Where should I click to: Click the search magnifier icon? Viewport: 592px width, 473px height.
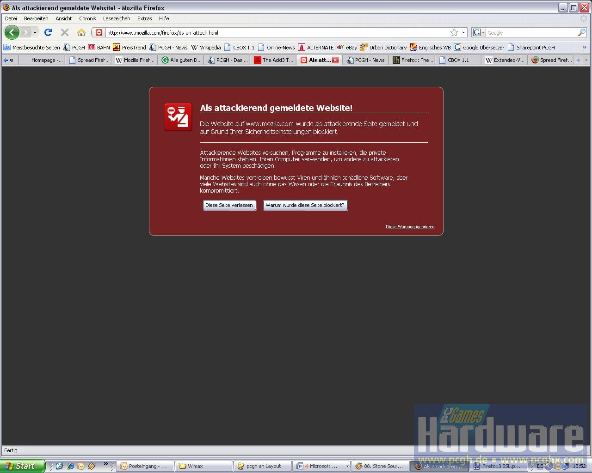(581, 32)
